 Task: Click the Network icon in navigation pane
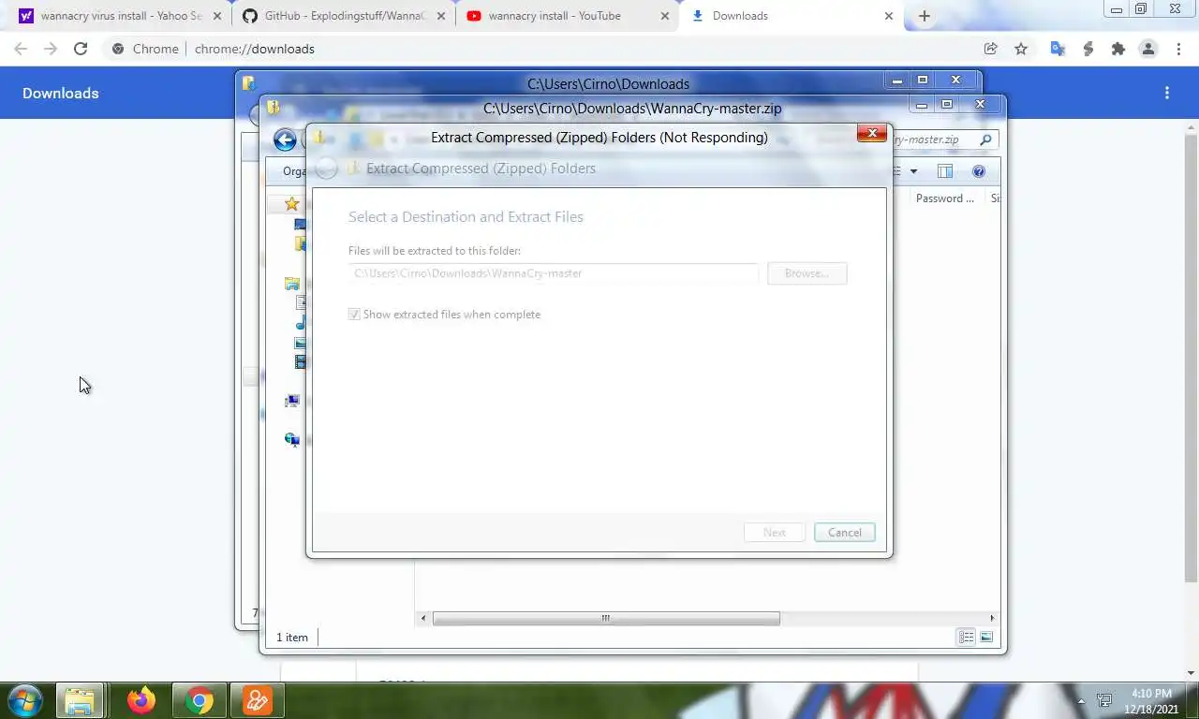[292, 439]
